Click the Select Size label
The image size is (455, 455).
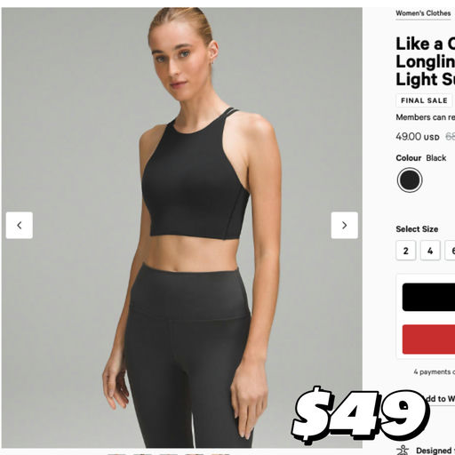point(417,229)
